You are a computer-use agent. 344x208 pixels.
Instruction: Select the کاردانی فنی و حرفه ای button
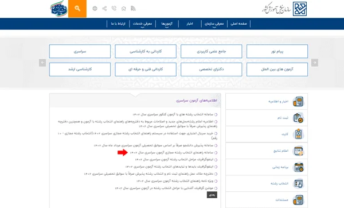146,70
